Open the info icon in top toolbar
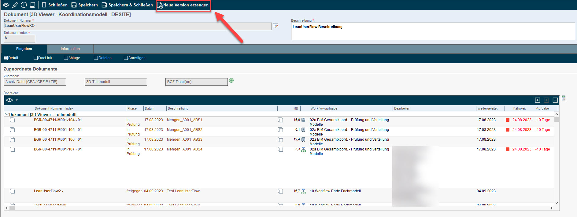Viewport: 577px width, 217px height. tap(24, 5)
